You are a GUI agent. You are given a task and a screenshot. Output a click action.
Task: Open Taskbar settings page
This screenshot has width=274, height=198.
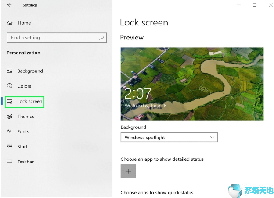click(x=25, y=162)
